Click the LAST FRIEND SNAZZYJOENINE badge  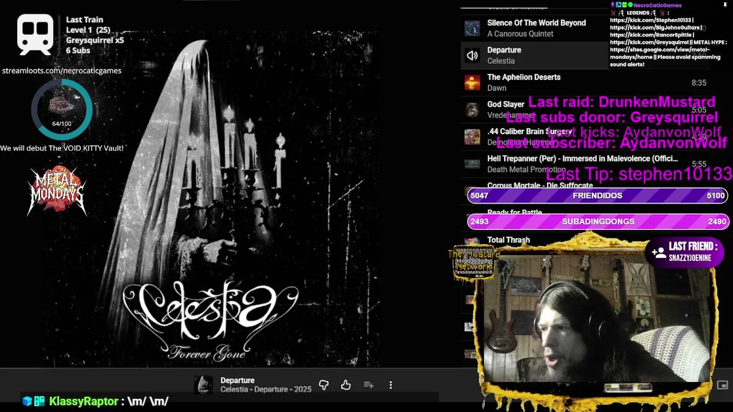pos(685,252)
